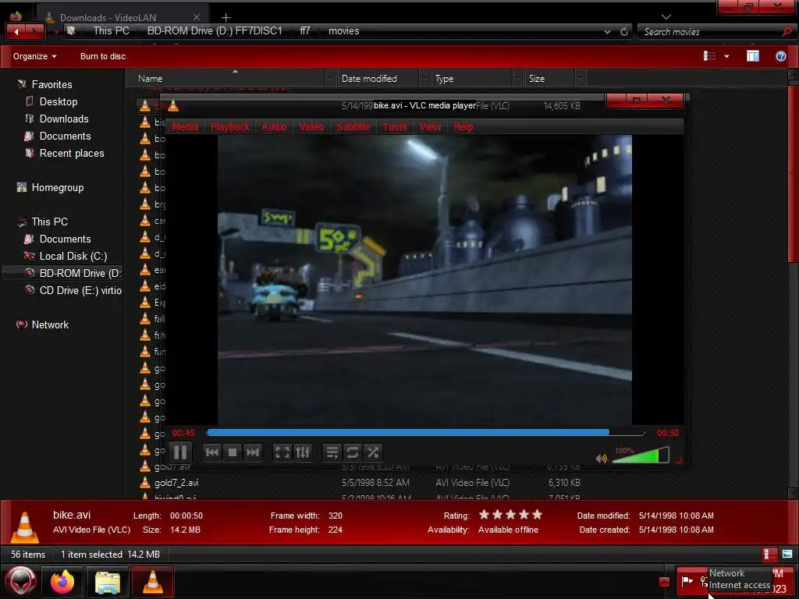Screen dimensions: 799x599
Task: Open the VLC Media menu
Action: [185, 127]
